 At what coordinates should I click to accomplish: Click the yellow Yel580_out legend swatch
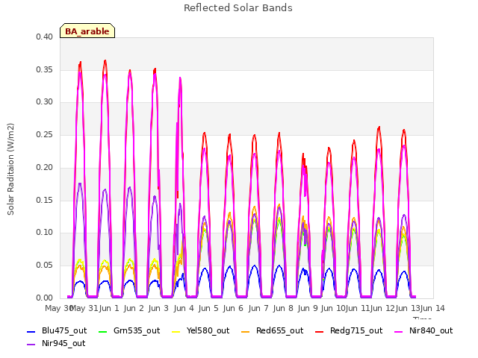click(x=176, y=331)
